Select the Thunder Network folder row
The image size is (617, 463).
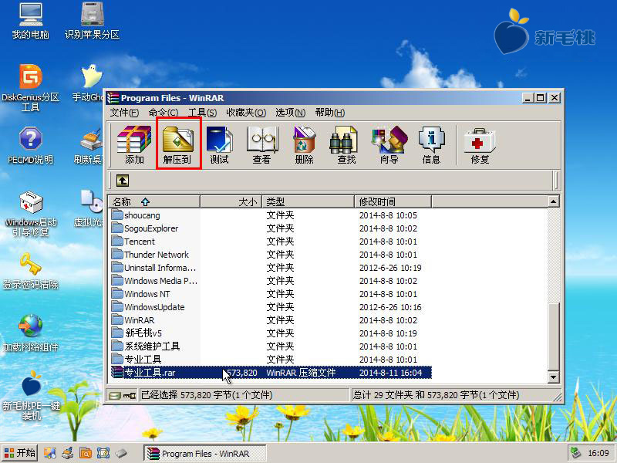tap(270, 255)
